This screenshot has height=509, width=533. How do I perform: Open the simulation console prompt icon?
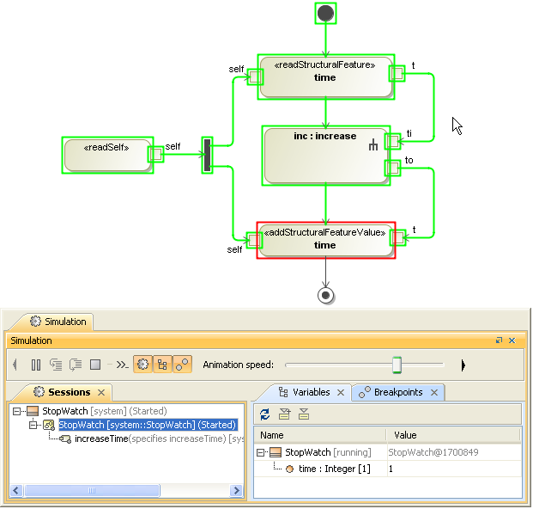(x=122, y=365)
